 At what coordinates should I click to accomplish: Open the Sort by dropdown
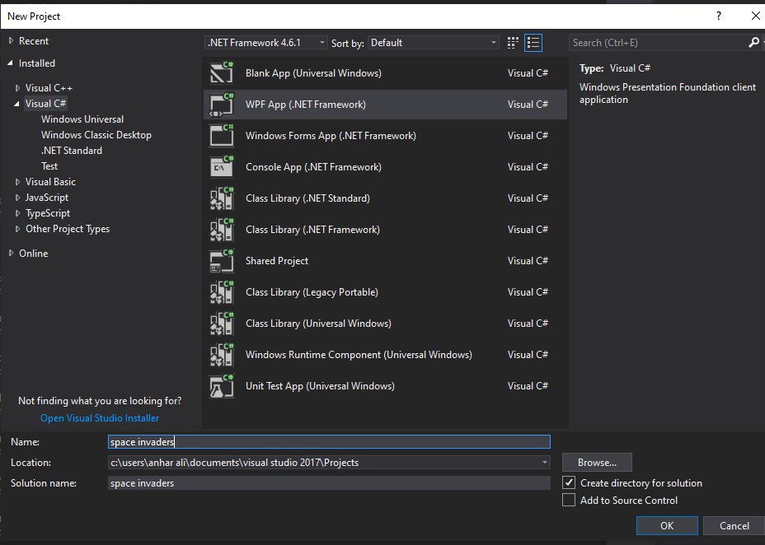(495, 42)
